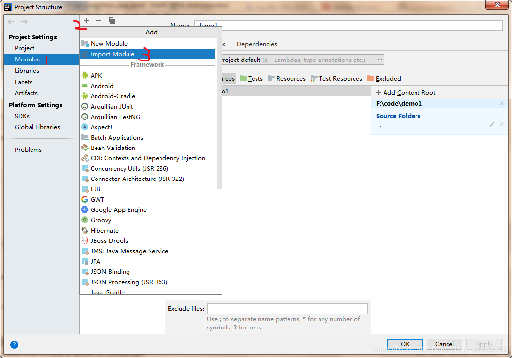
Task: Click the Batch Applications folder icon
Action: pyautogui.click(x=85, y=137)
